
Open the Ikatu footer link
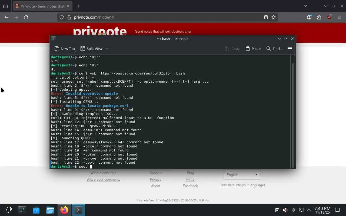pos(205,200)
